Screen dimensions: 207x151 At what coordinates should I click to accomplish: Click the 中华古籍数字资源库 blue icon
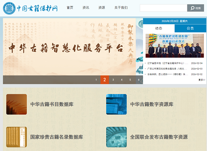point(116,104)
